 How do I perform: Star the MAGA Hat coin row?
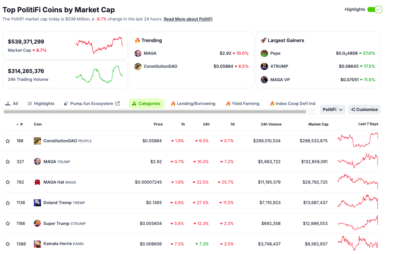click(x=7, y=182)
